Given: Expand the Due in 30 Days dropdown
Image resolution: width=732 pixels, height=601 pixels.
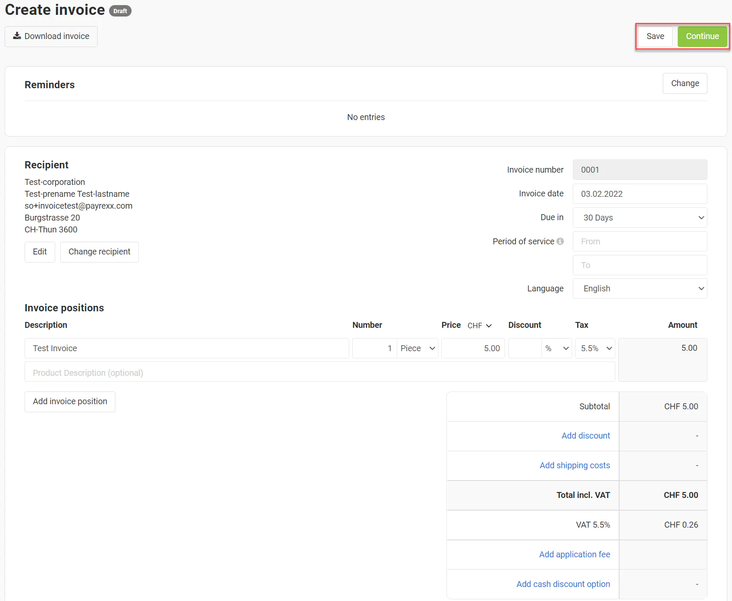Looking at the screenshot, I should pyautogui.click(x=639, y=218).
